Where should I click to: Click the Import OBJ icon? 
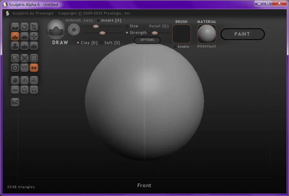tap(25, 80)
